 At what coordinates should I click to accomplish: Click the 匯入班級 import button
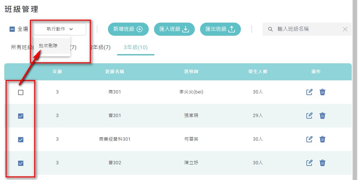coord(174,29)
